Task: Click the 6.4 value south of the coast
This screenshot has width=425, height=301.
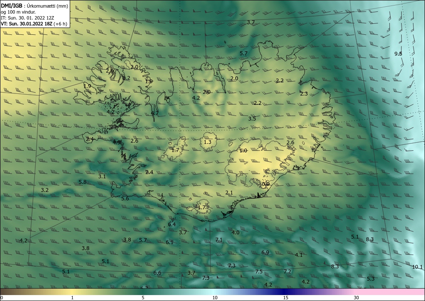Action: click(172, 225)
